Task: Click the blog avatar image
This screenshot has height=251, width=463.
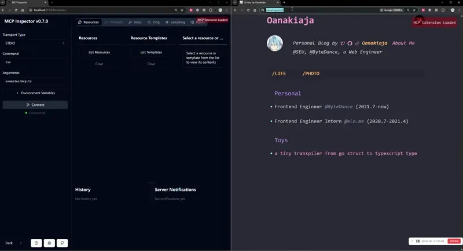Action: coord(274,43)
